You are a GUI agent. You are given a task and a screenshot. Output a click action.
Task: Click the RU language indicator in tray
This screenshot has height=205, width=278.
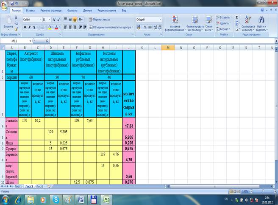226,199
